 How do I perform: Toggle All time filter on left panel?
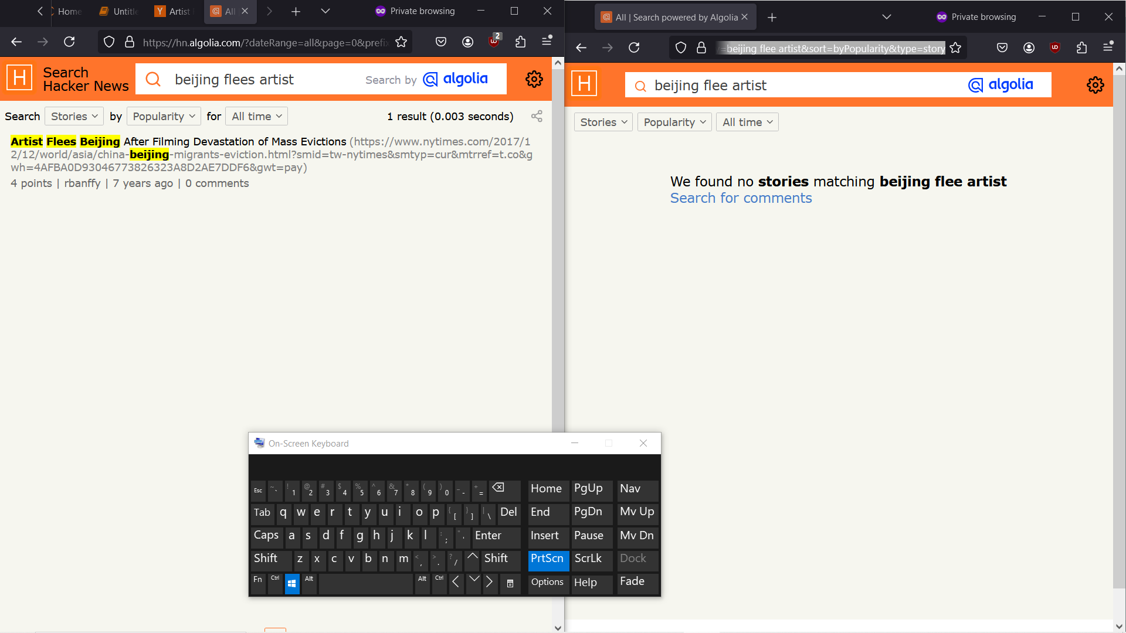pyautogui.click(x=257, y=116)
